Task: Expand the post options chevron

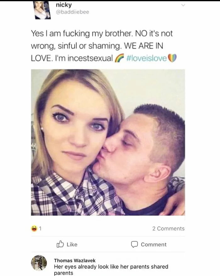Action: (x=183, y=5)
